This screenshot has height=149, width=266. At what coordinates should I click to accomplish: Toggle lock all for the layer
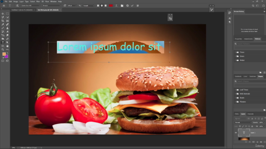pos(252,126)
